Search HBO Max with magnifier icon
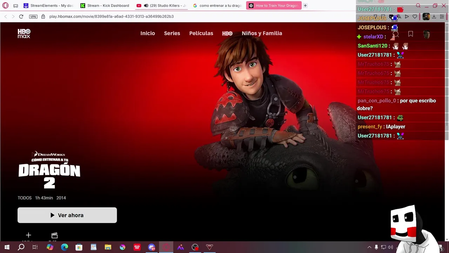 tap(395, 34)
